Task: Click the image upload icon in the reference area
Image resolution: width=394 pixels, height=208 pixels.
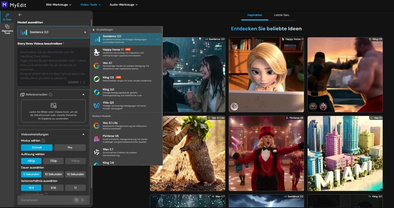Action: (x=54, y=105)
